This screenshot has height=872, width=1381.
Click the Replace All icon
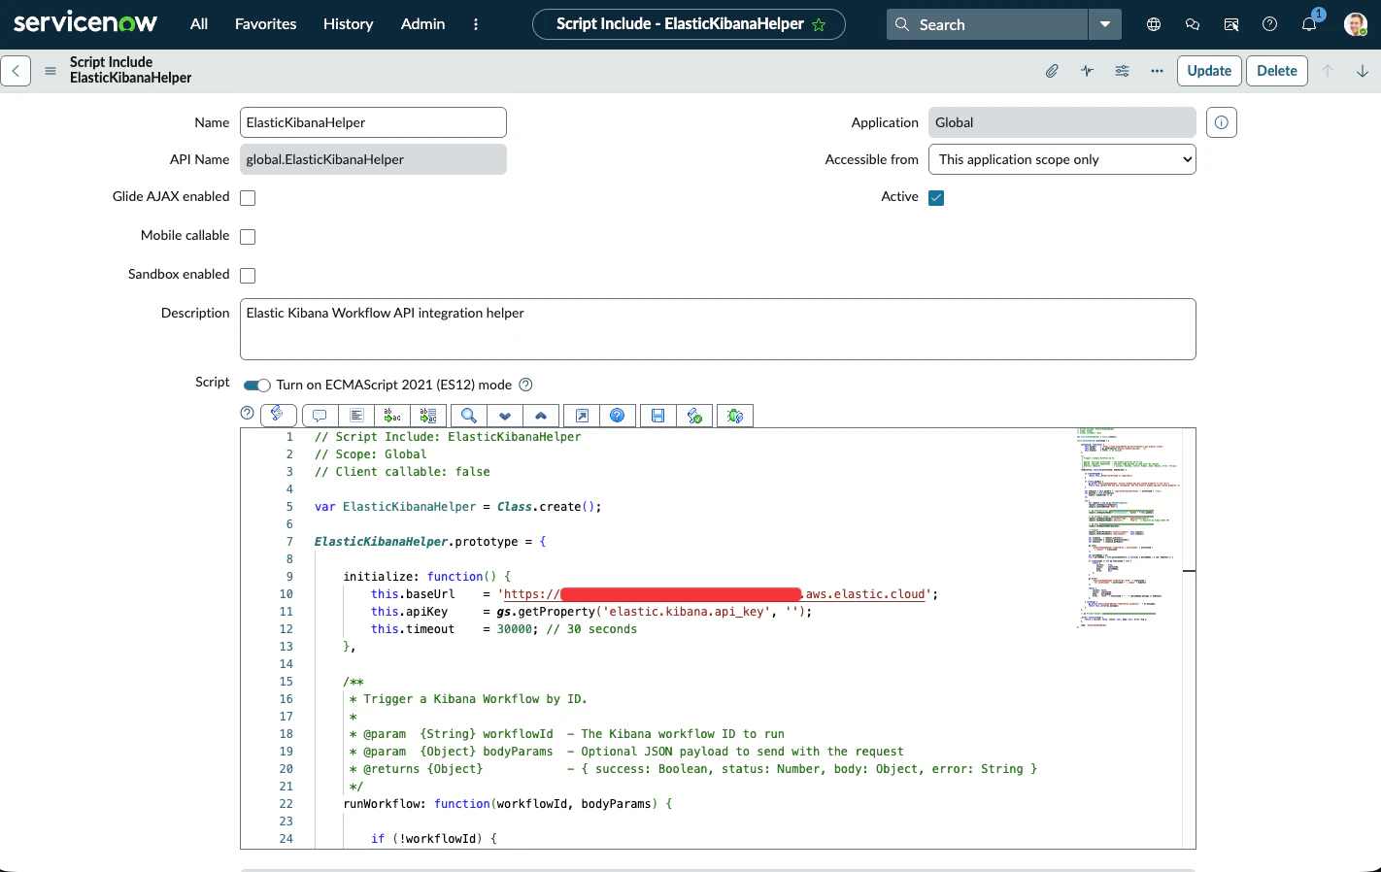pos(428,416)
